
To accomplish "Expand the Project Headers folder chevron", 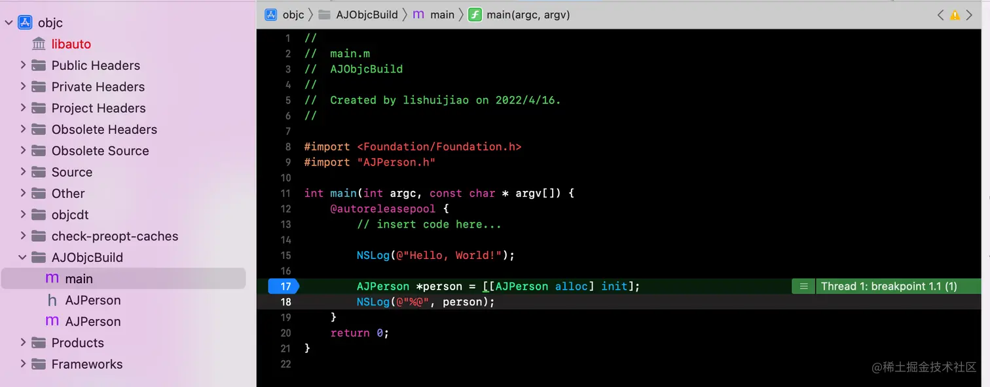I will (x=23, y=108).
